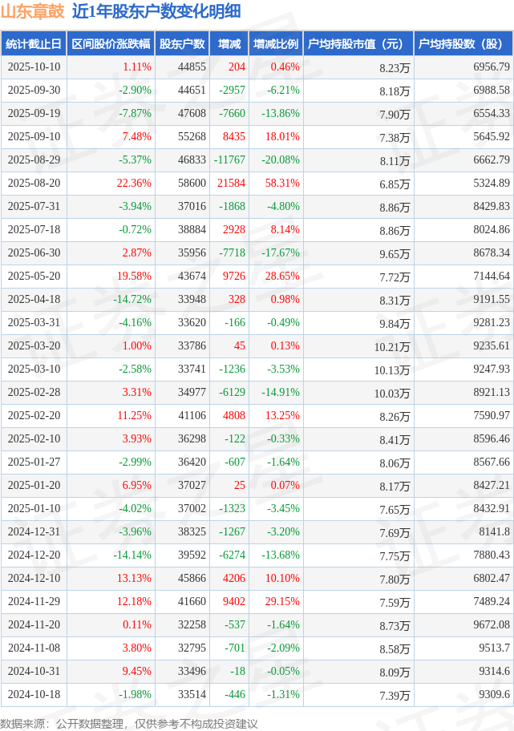Screen dimensions: 514x731
Task: Click the 22.36% price change value
Action: pos(134,184)
